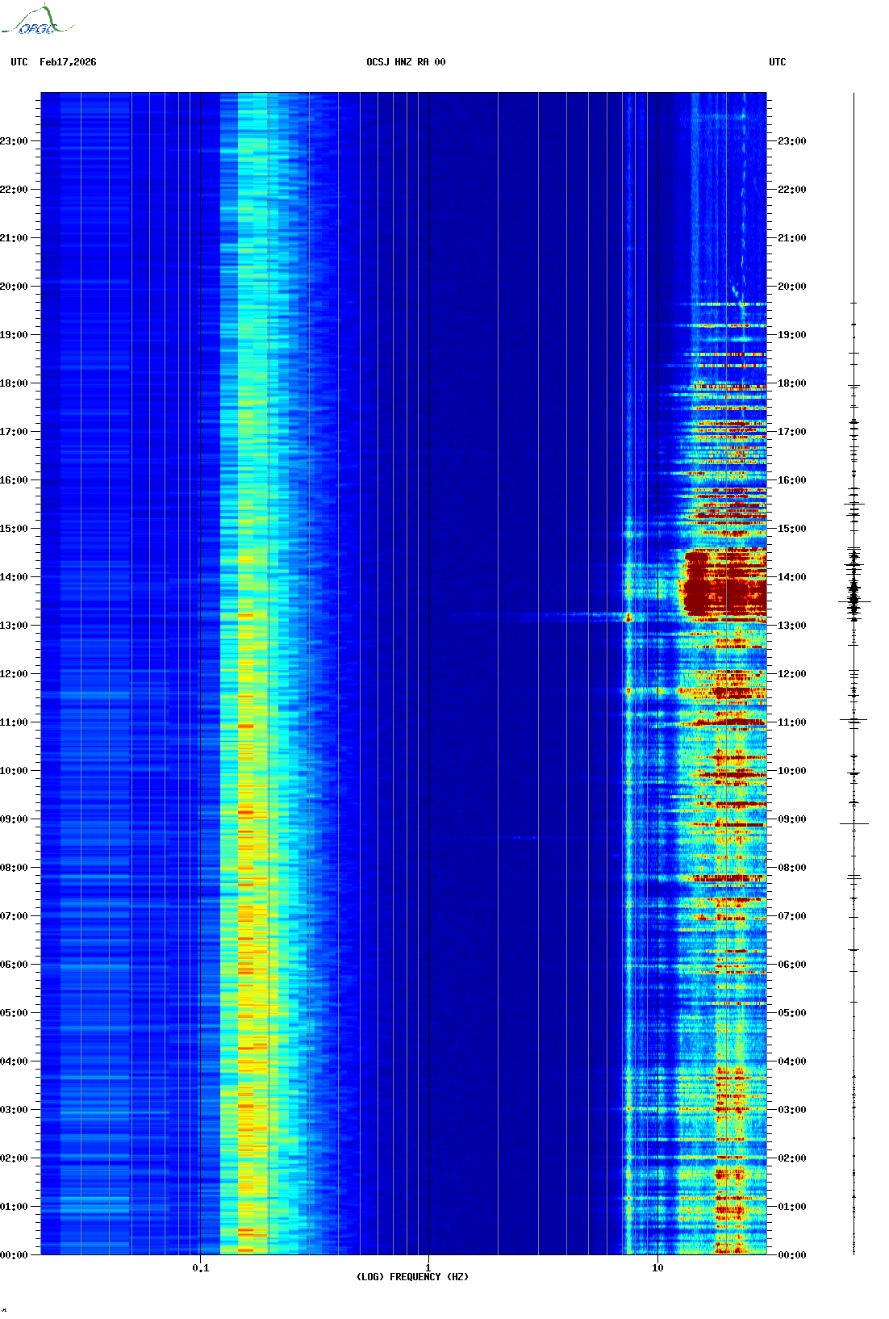Select 10:00 on the right time axis
The image size is (889, 1319).
792,771
